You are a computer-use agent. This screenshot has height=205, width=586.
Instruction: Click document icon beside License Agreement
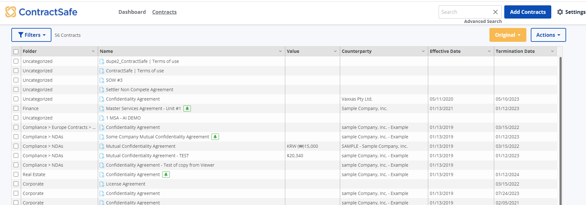click(x=102, y=184)
